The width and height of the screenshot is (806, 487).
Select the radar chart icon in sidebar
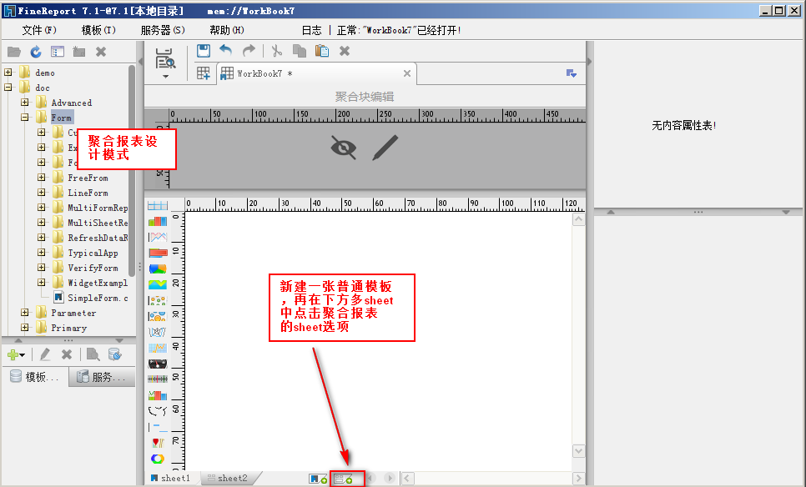point(158,332)
